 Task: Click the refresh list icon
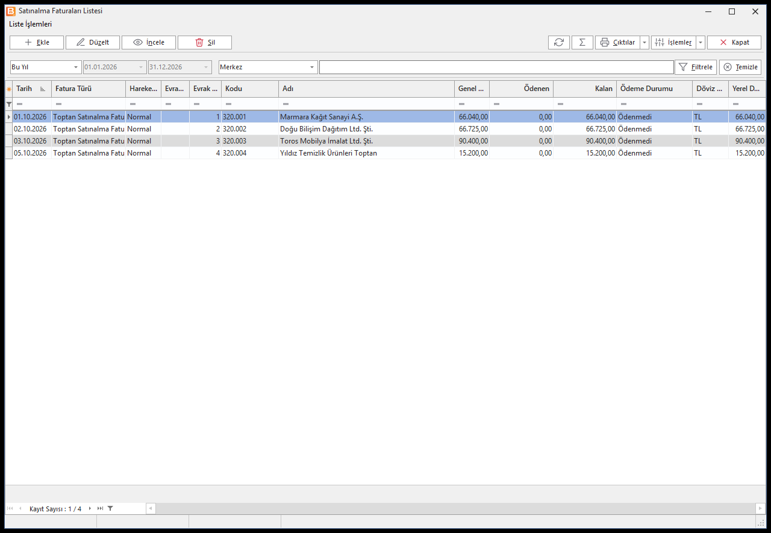559,42
